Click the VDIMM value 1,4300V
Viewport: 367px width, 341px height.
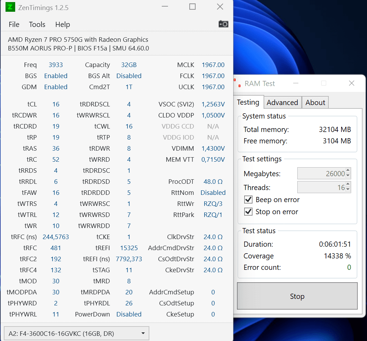point(213,148)
